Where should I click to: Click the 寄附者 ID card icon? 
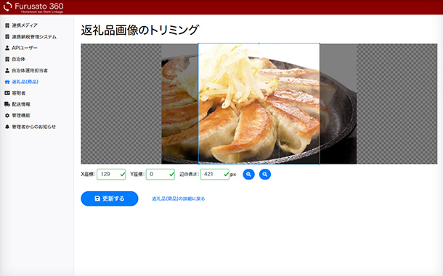[7, 93]
